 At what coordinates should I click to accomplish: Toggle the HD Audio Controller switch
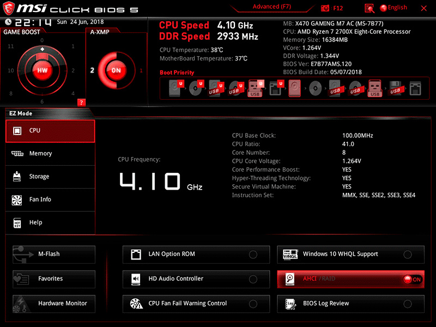coord(253,279)
